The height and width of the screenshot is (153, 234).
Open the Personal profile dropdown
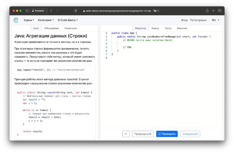[x=39, y=11]
